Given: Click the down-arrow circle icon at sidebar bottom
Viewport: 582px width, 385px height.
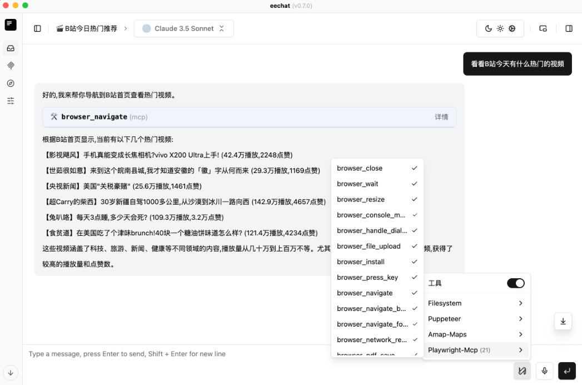Looking at the screenshot, I should pos(11,373).
